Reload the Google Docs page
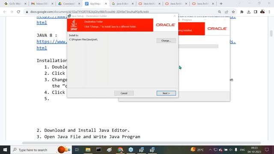 point(18,12)
